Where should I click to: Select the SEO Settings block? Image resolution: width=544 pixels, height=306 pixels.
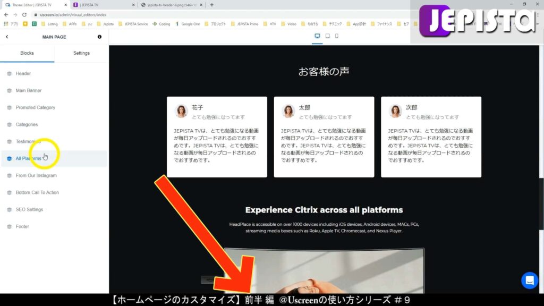click(54, 209)
